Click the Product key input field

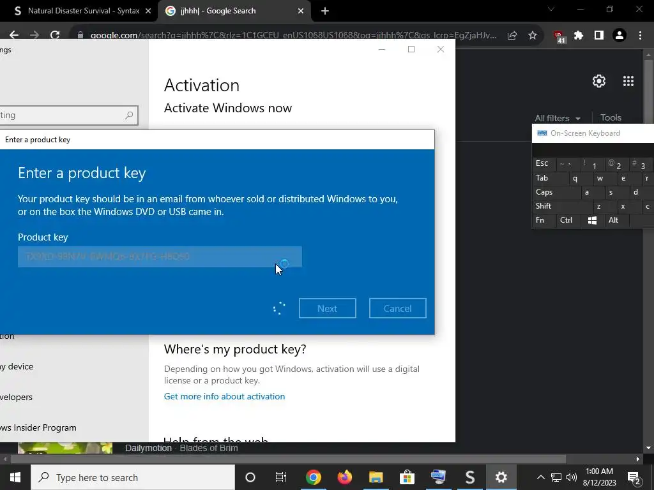click(x=160, y=256)
